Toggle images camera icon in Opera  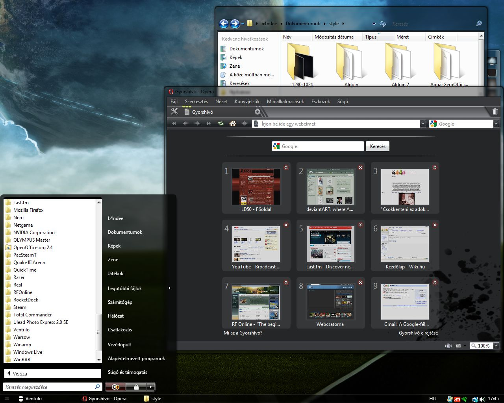click(x=458, y=346)
